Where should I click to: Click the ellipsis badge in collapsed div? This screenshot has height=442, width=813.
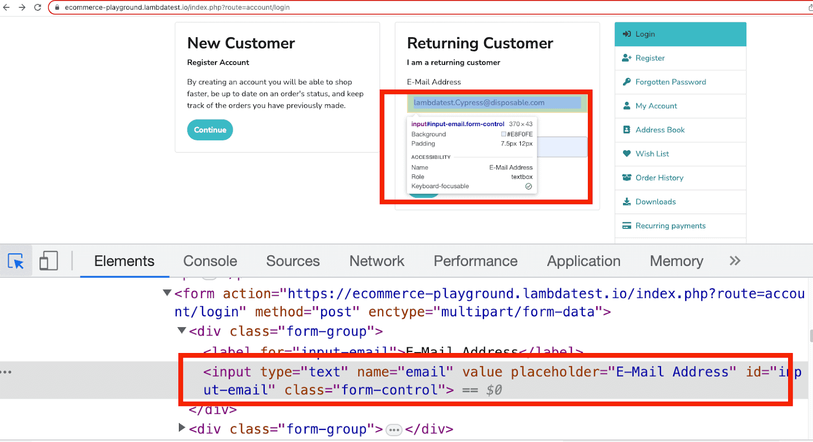click(394, 430)
